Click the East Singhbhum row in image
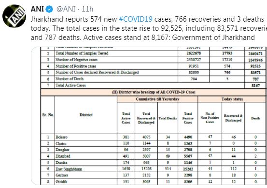The image size is (267, 188). click(153, 169)
